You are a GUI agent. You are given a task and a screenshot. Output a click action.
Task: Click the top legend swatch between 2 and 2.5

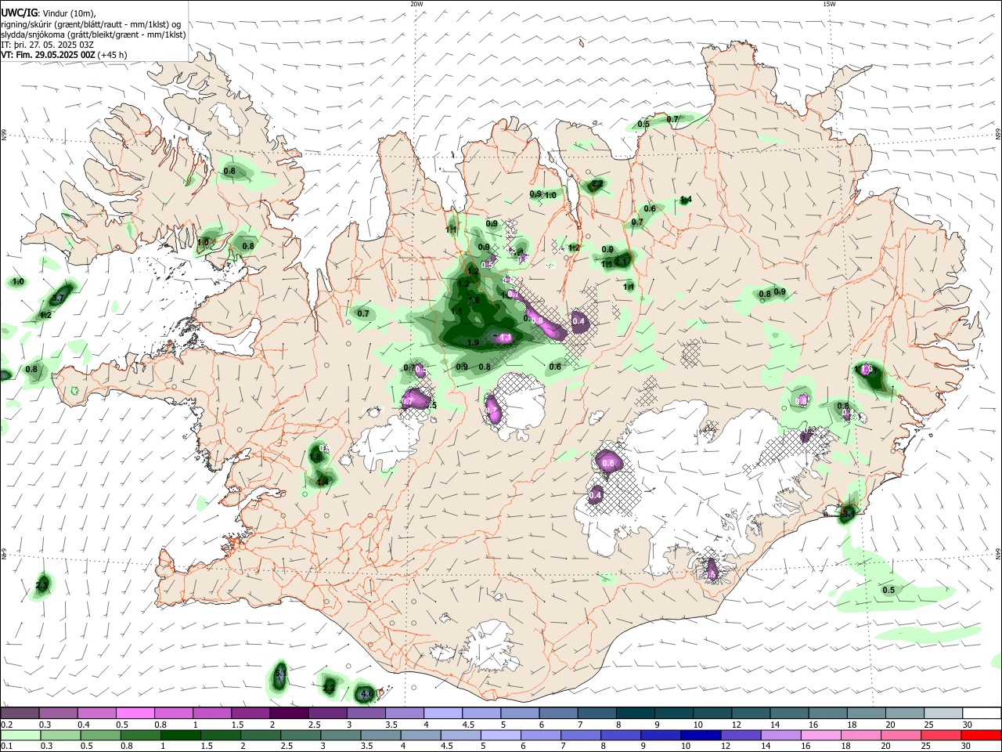pos(289,713)
